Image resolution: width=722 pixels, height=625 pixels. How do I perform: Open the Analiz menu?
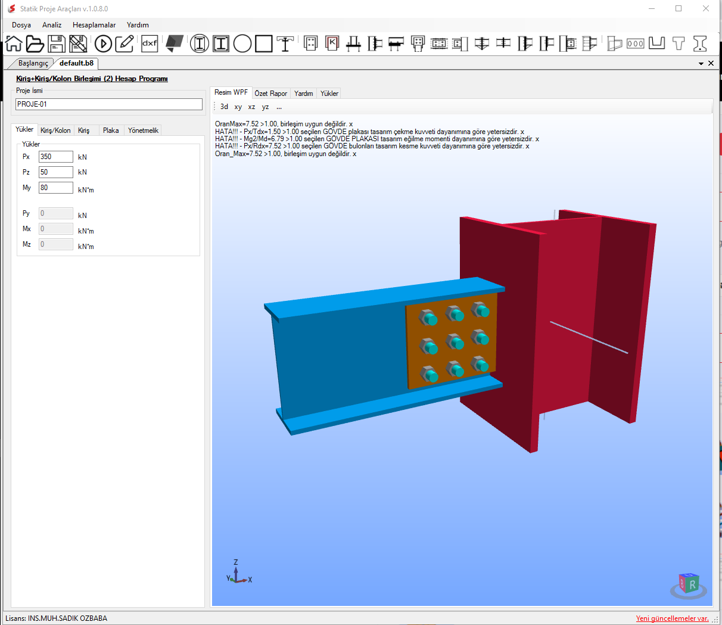pyautogui.click(x=52, y=25)
